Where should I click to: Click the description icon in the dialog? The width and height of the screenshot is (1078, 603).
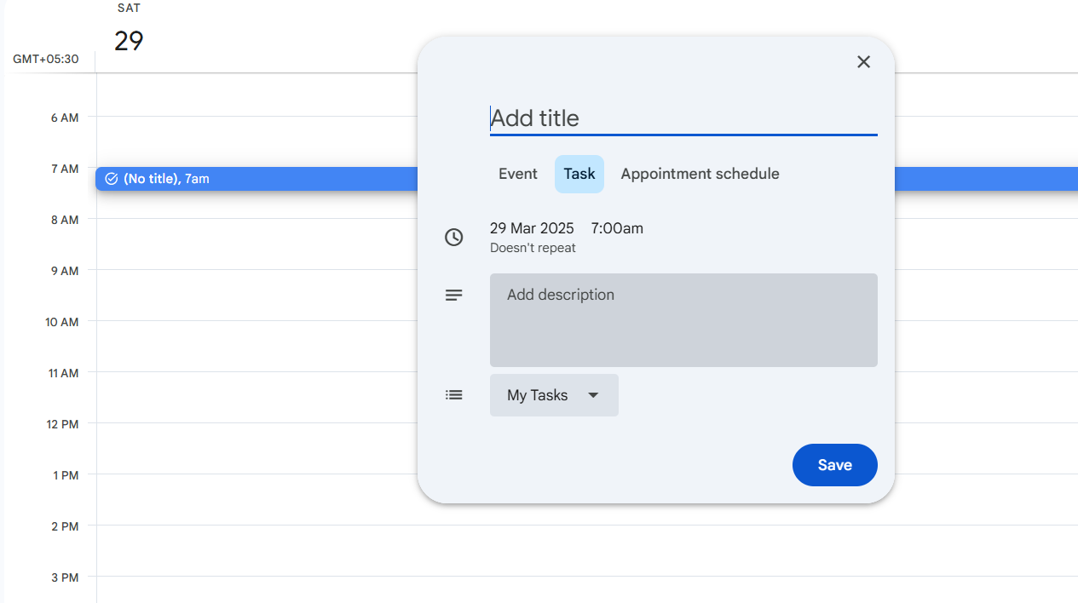tap(454, 295)
